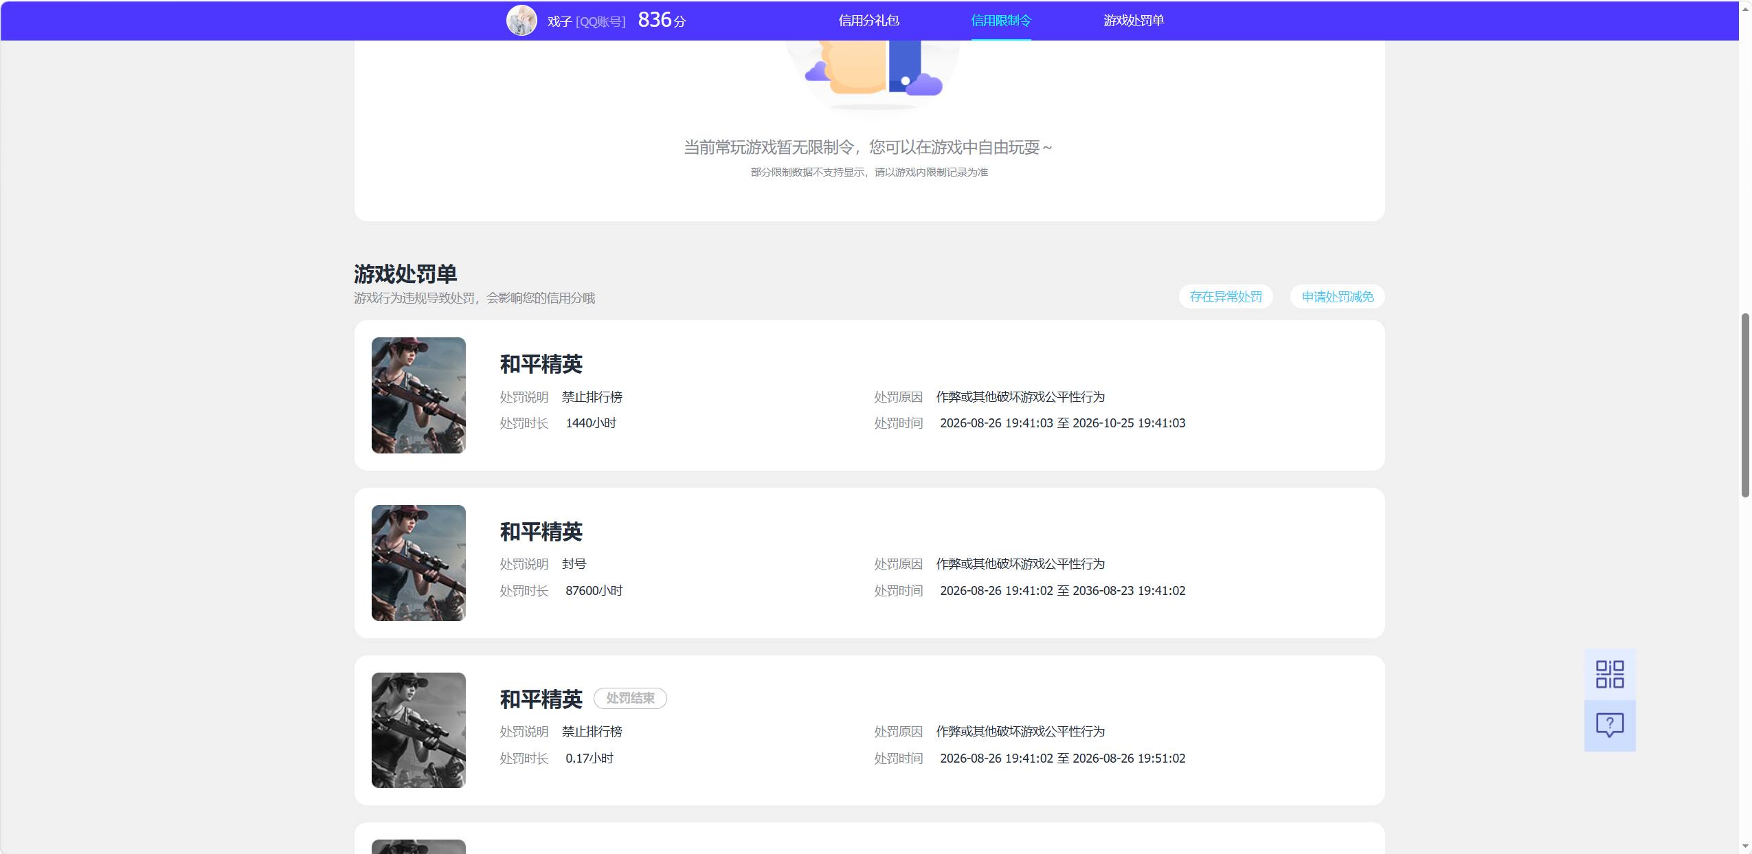Click time range ending 2026-10-25 19:41:03

[1062, 423]
